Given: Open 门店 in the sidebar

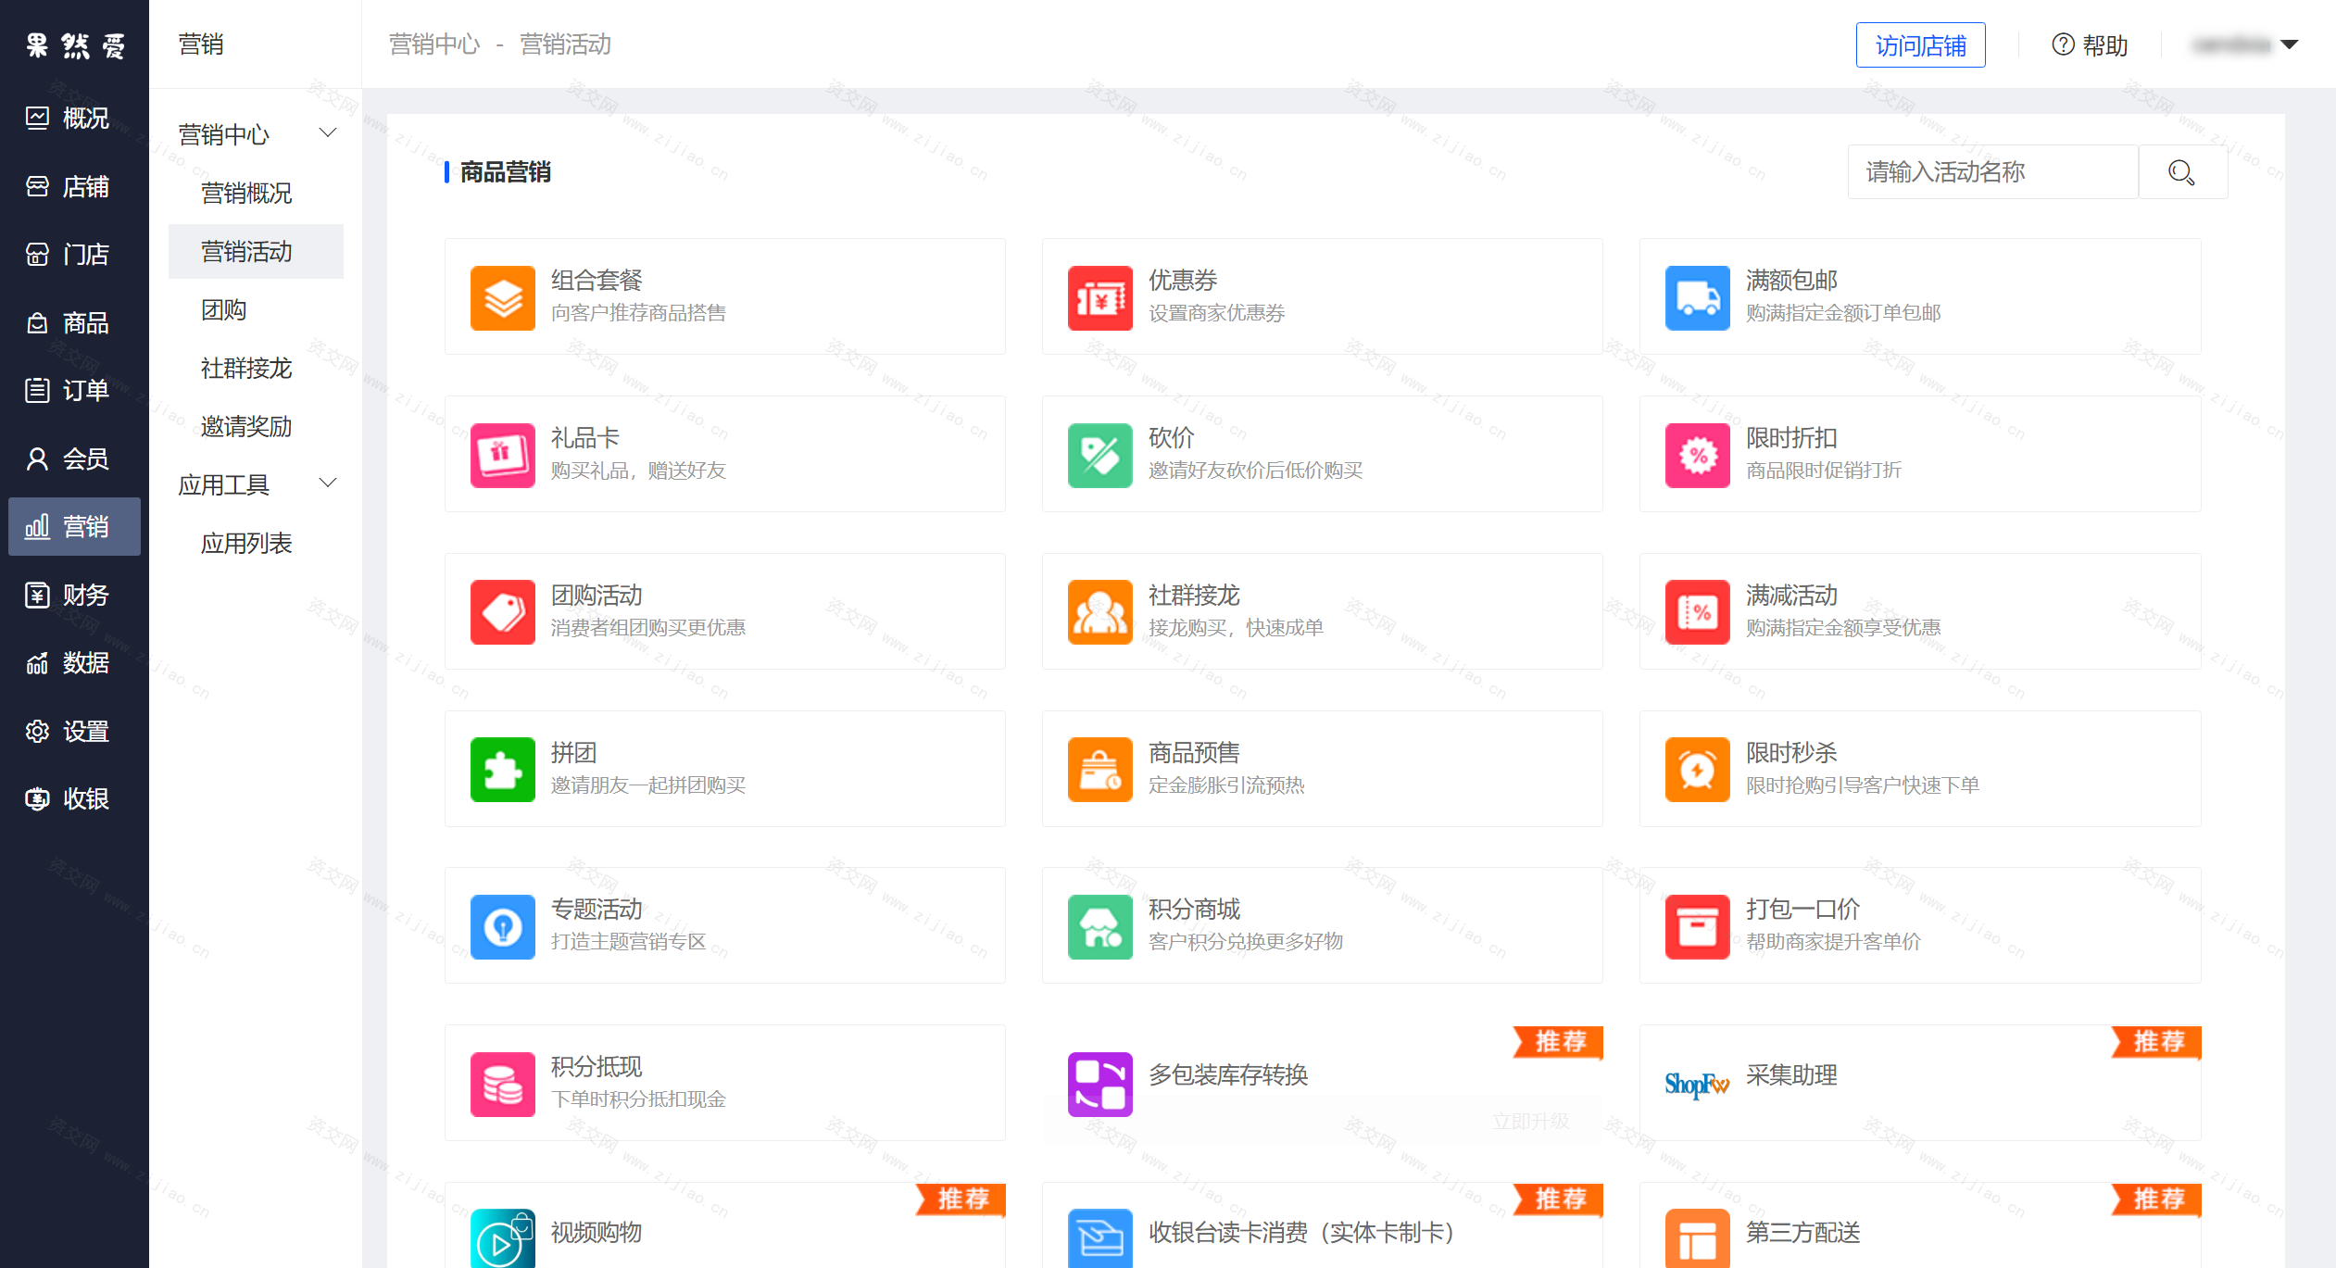Looking at the screenshot, I should [74, 254].
